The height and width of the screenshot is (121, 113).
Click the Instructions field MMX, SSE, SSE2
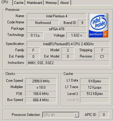pyautogui.click(x=68, y=63)
